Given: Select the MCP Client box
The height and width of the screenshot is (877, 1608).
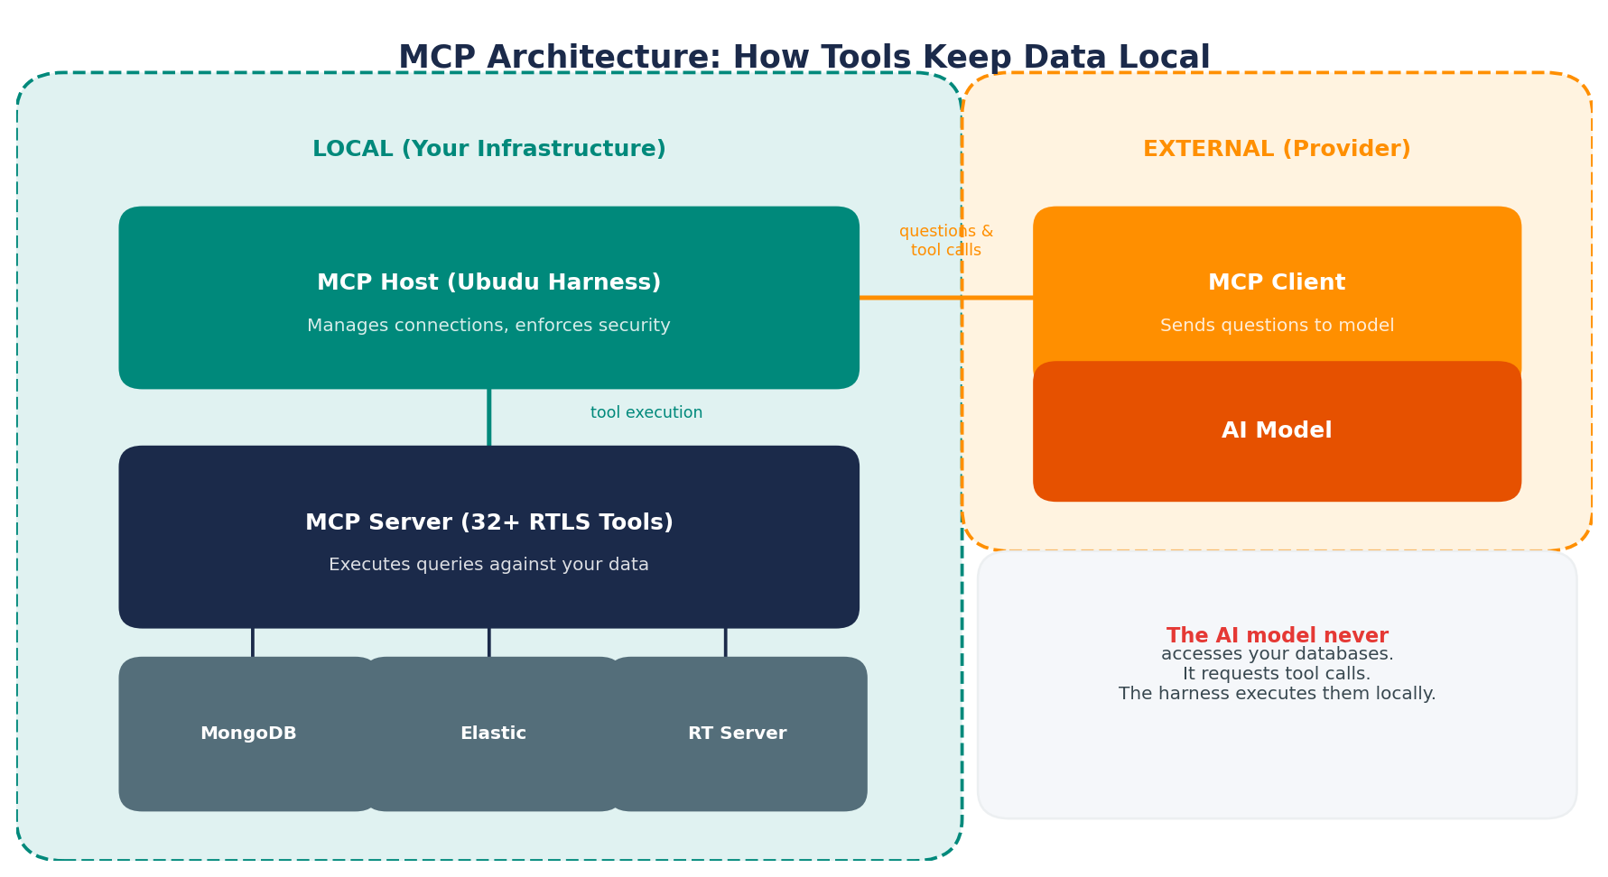Looking at the screenshot, I should tap(1277, 285).
